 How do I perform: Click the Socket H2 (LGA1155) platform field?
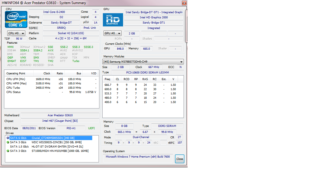point(71,33)
